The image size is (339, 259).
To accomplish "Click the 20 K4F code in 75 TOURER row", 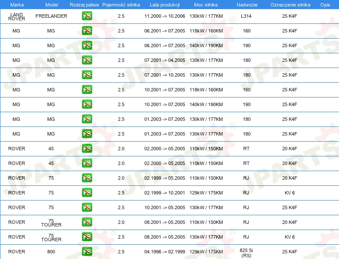I will click(x=290, y=222).
